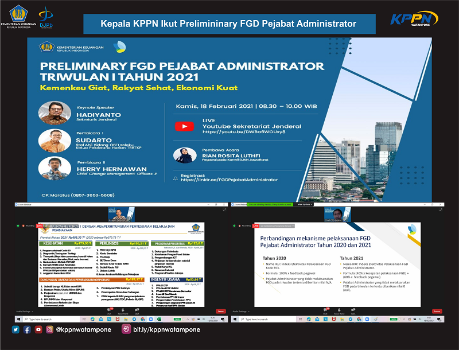Click the search box on the left taskbar
Image resolution: width=459 pixels, height=350 pixels.
[x=51, y=319]
